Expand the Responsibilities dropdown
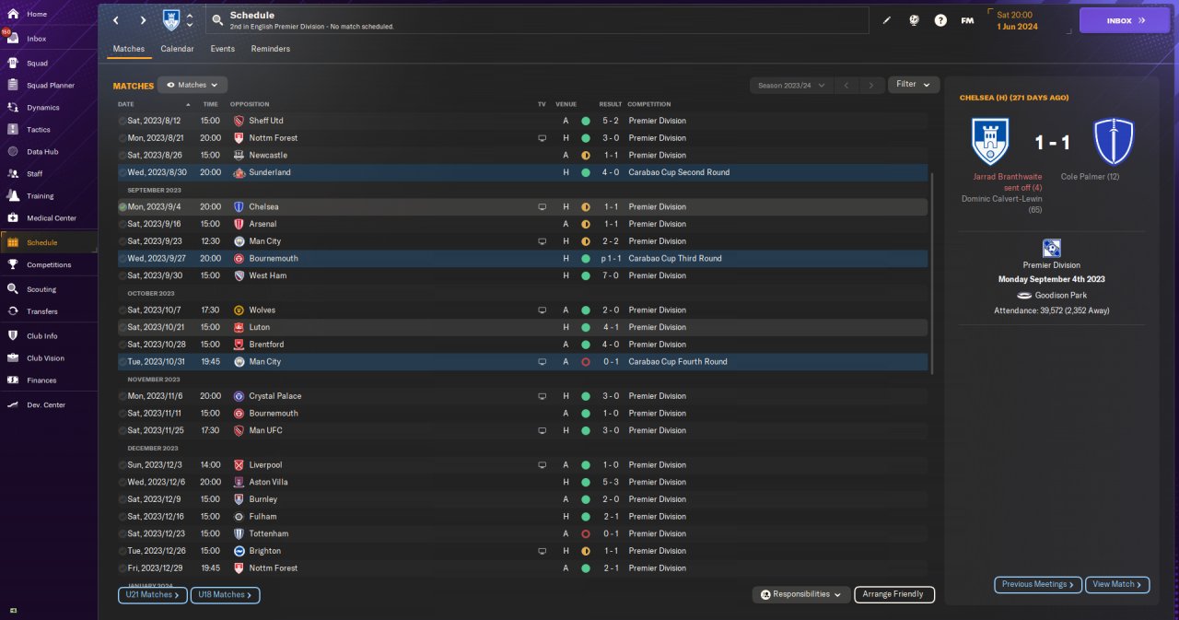The image size is (1179, 620). tap(800, 595)
